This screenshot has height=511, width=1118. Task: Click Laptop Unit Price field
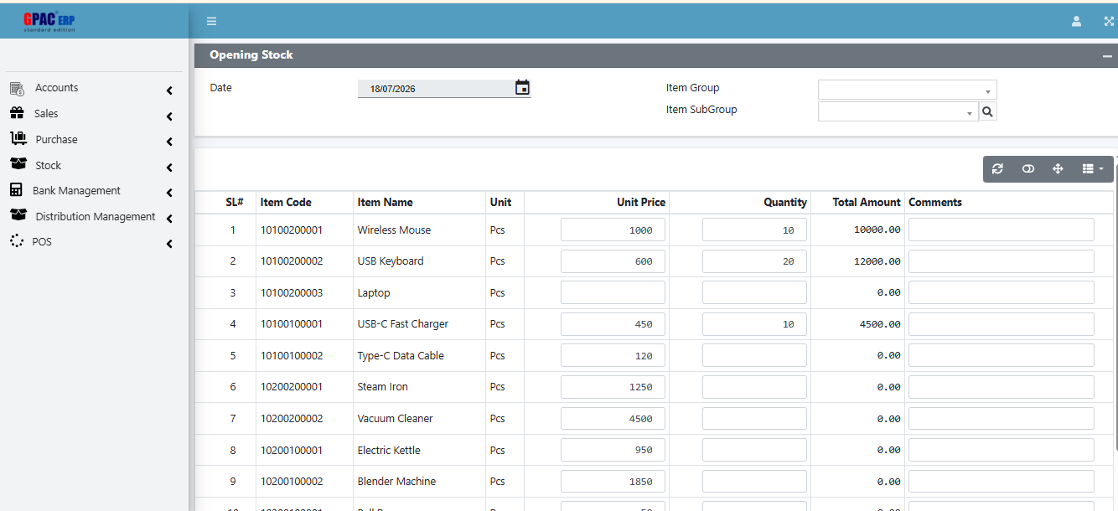tap(613, 292)
